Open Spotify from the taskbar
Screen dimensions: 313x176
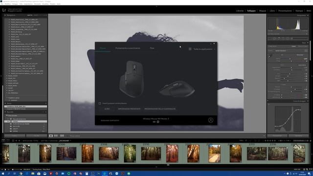tap(68, 174)
